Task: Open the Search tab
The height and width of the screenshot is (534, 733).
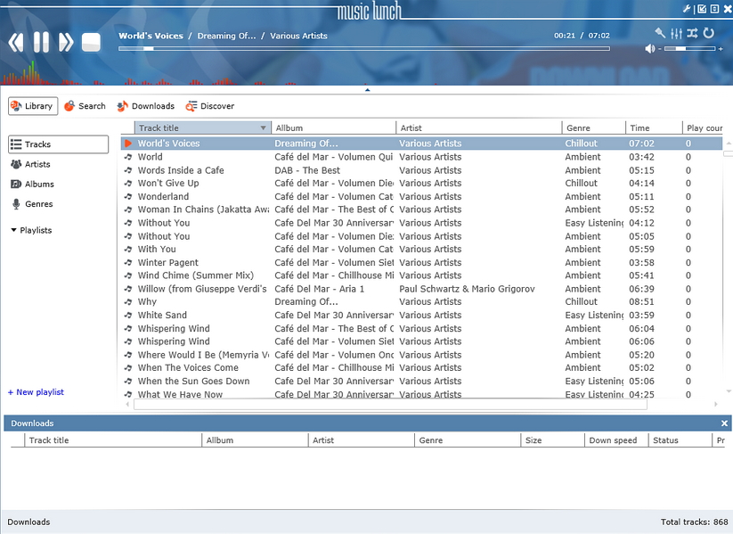Action: [85, 106]
